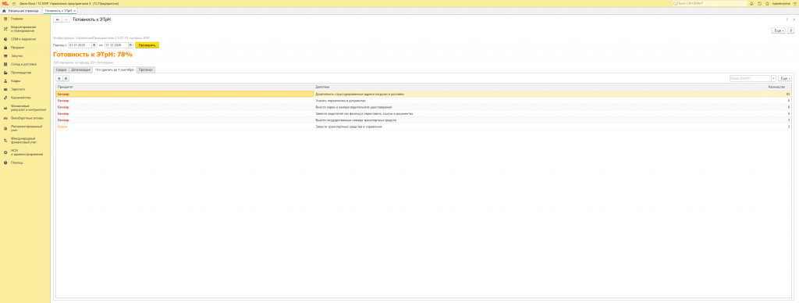The width and height of the screenshot is (799, 303).
Task: Open favorites star icon
Action: [x=767, y=3]
